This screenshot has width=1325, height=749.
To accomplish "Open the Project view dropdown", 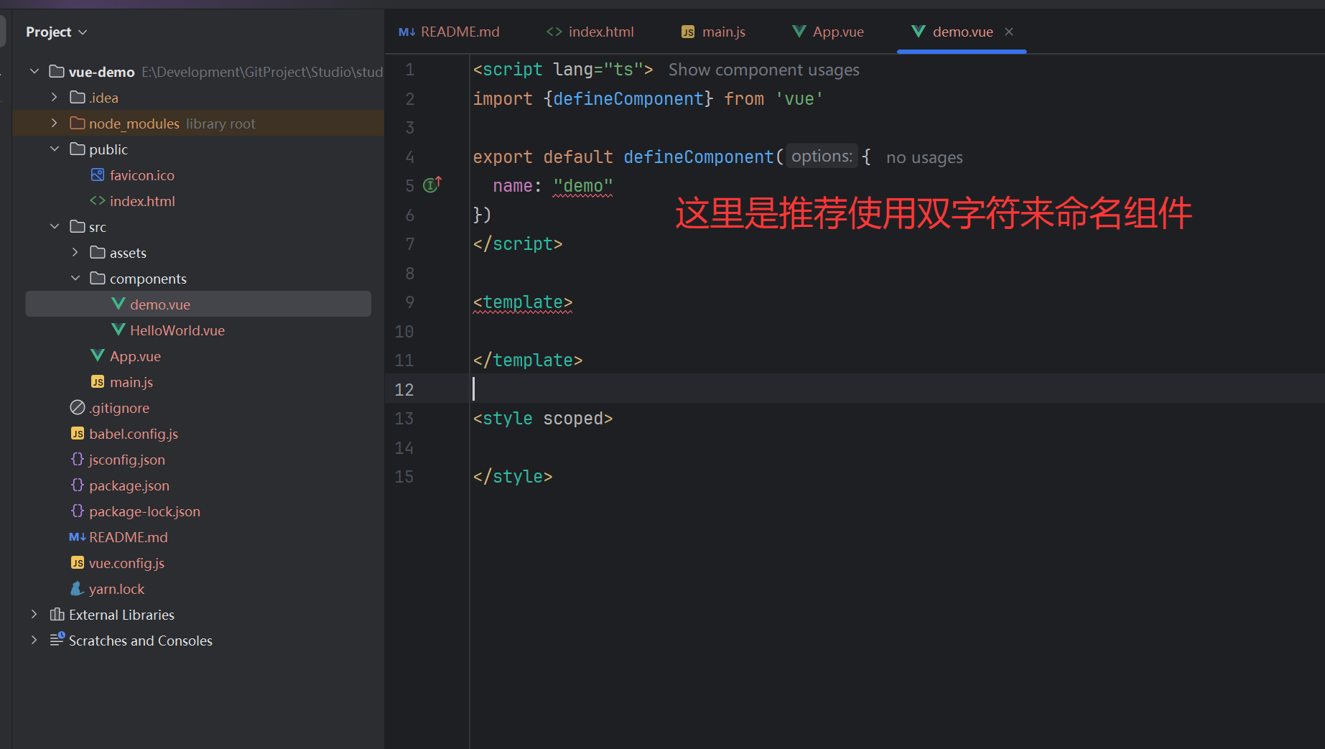I will click(x=56, y=32).
